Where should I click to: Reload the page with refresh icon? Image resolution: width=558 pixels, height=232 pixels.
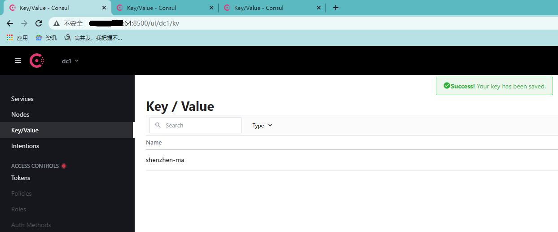tap(39, 23)
